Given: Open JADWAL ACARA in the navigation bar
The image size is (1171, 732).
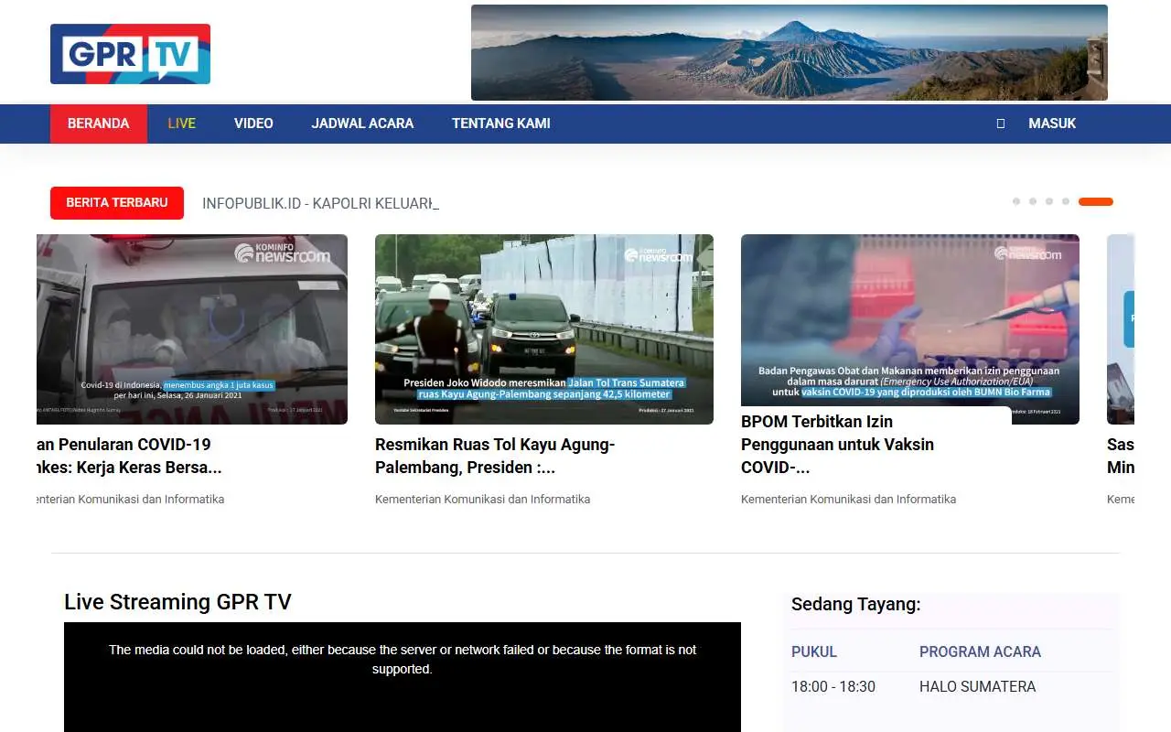Looking at the screenshot, I should pos(362,124).
